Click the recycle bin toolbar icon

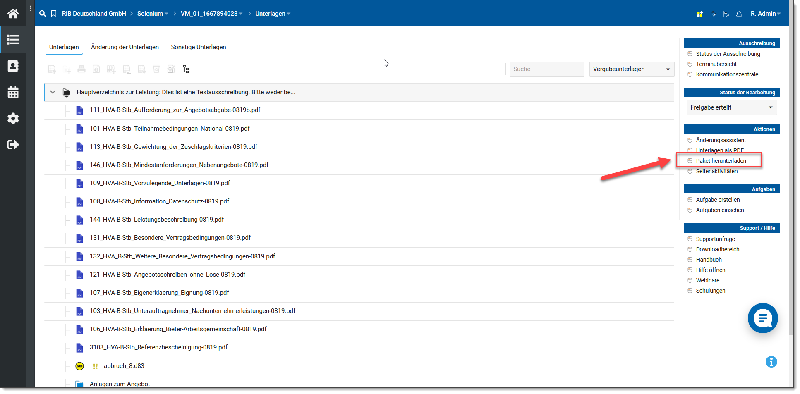coord(156,69)
